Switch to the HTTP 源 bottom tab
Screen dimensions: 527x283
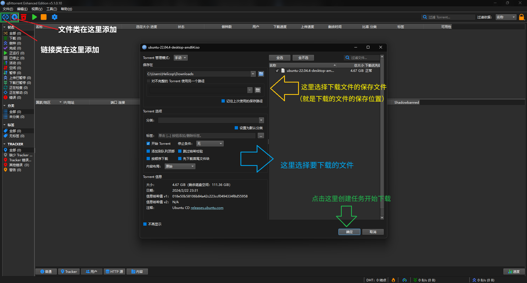(114, 271)
